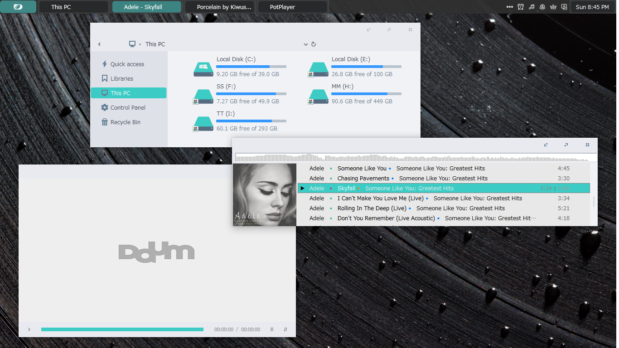The image size is (619, 348).
Task: Click the Adele album art thumbnail
Action: pyautogui.click(x=265, y=195)
